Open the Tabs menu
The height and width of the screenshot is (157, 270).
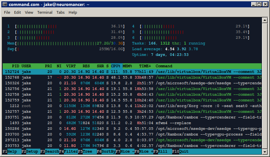click(x=61, y=12)
